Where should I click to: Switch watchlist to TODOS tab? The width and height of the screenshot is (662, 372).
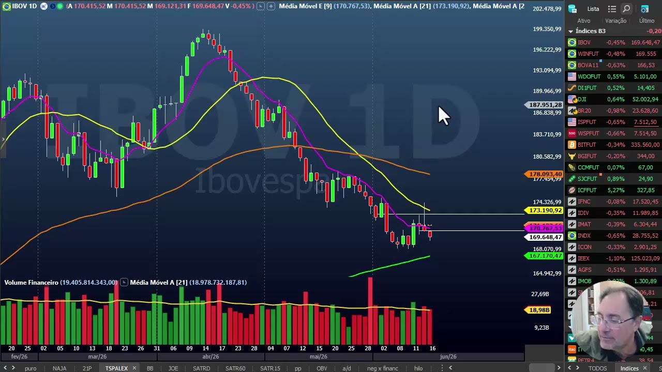[x=597, y=368]
